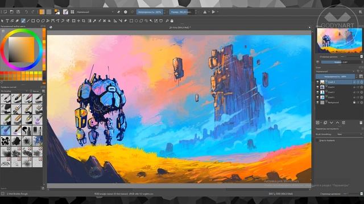Toggle visibility of the fourth layer
364x204 pixels.
coord(317,97)
